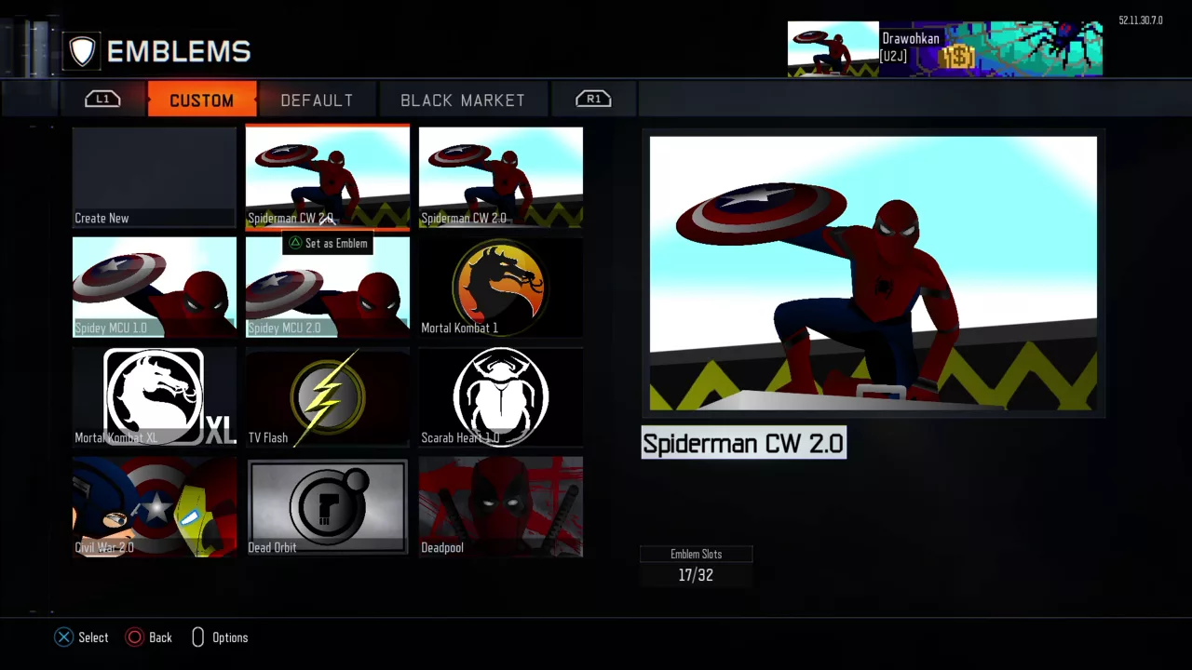The image size is (1192, 670).
Task: Click the Drawohkan player name
Action: tap(911, 38)
